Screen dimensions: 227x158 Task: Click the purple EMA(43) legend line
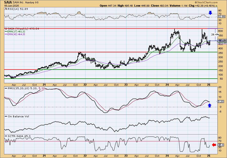[x=6, y=34]
